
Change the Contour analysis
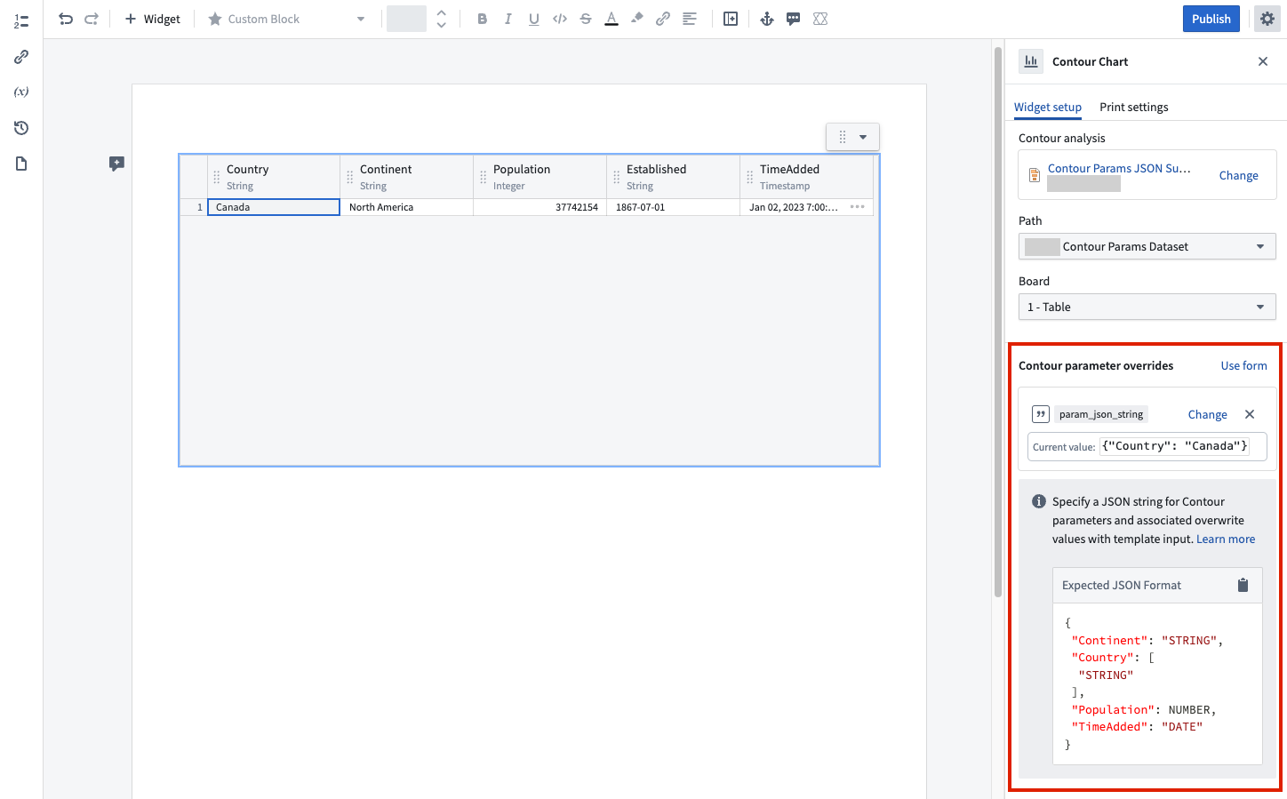click(x=1239, y=175)
